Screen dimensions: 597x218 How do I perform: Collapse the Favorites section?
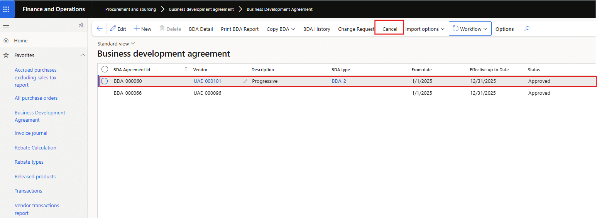click(x=83, y=55)
